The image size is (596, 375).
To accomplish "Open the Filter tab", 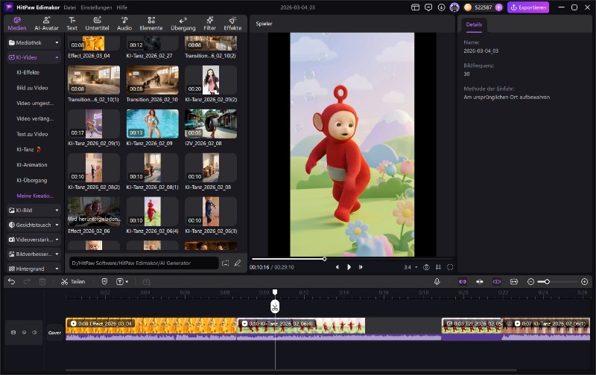I will click(209, 24).
